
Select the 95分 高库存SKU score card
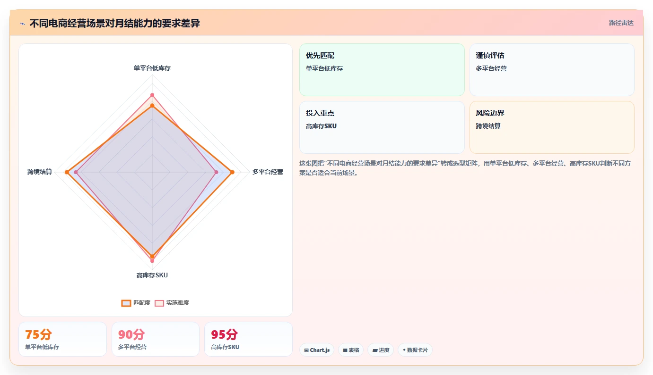point(248,339)
